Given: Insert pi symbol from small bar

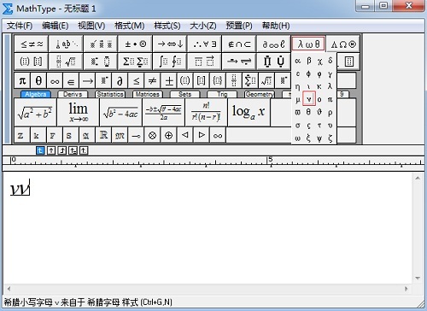Looking at the screenshot, I should tap(22, 81).
